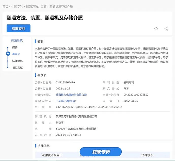Click address 519070 广东省珠海市前山金鸡西路
The height and width of the screenshot is (161, 175).
click(76, 129)
